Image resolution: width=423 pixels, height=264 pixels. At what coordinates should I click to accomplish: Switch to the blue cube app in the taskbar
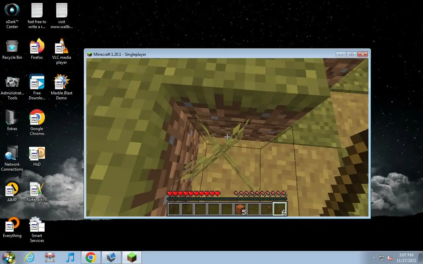point(111,257)
